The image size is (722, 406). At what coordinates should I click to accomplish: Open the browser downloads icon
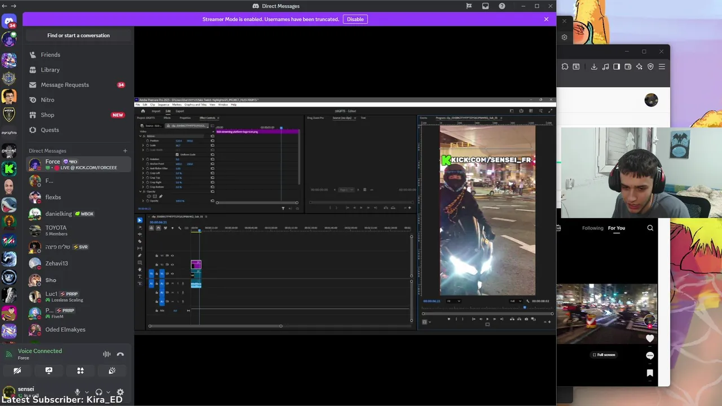594,67
